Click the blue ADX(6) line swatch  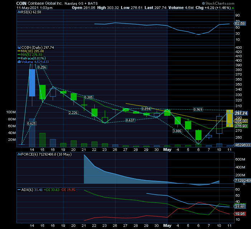[19, 190]
